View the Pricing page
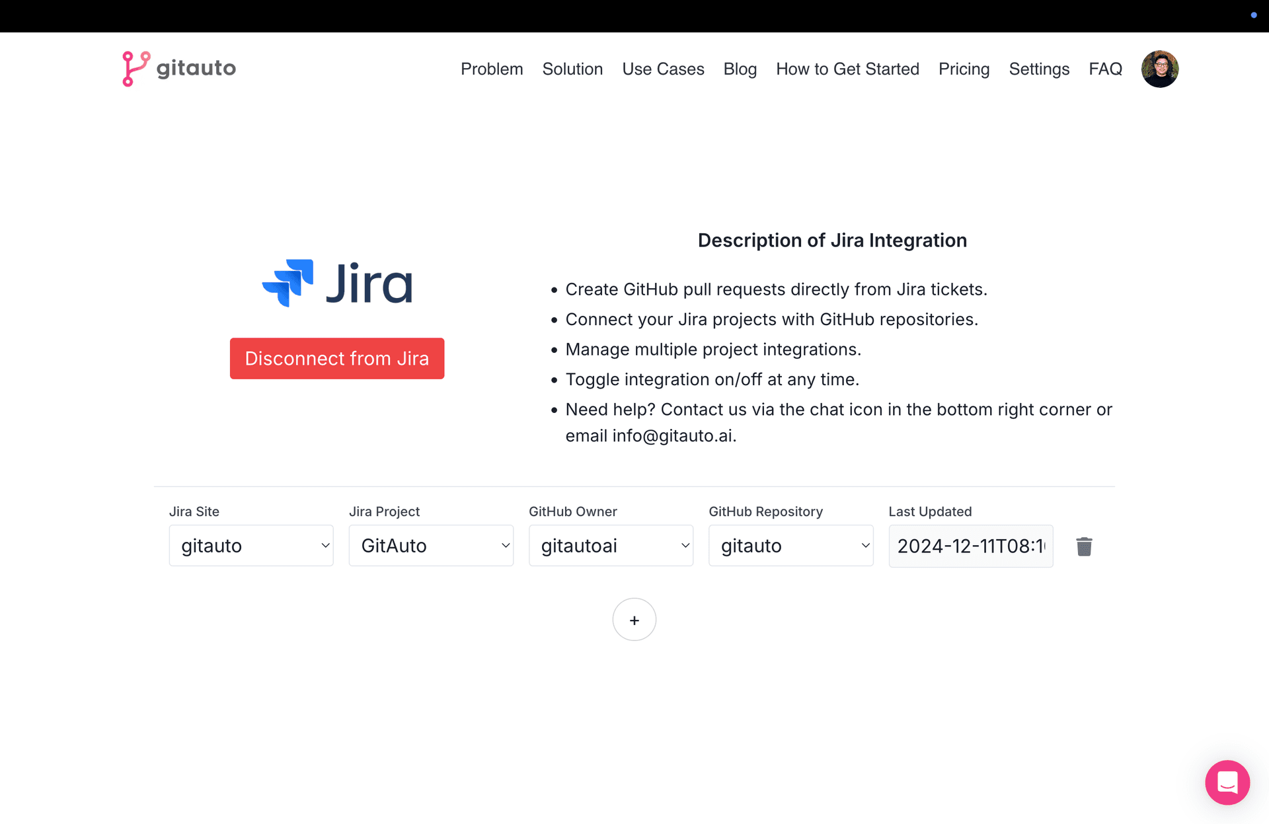Viewport: 1269px width, 824px height. (964, 69)
